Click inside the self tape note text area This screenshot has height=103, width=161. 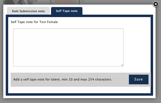click(68, 47)
